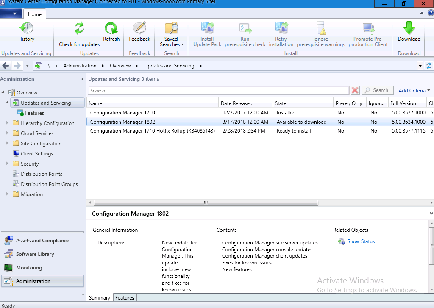Sort by the Name column header

[153, 103]
